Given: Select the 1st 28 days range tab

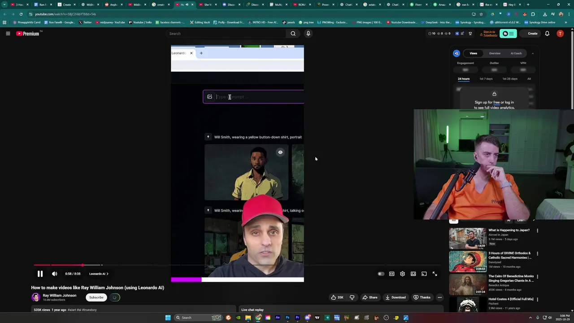Looking at the screenshot, I should 510,79.
